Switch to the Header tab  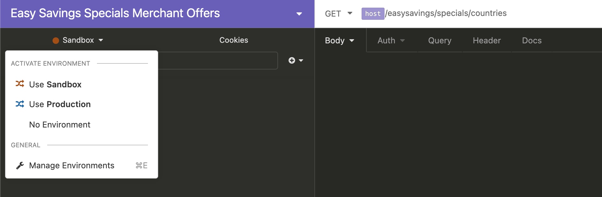click(x=487, y=40)
